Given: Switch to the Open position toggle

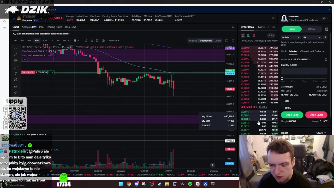Looking at the screenshot, I should point(291,29).
